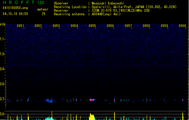Screen dimensions: 189x120
Task: Click the date stamp 04.10.18 08:50
Action: pyautogui.click(x=15, y=14)
